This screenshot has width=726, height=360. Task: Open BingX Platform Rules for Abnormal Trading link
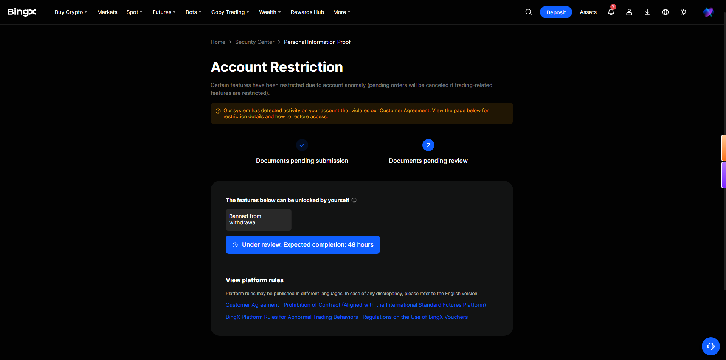292,317
